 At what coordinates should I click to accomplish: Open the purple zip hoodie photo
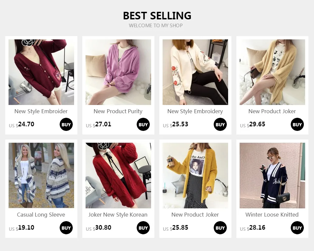pos(118,72)
